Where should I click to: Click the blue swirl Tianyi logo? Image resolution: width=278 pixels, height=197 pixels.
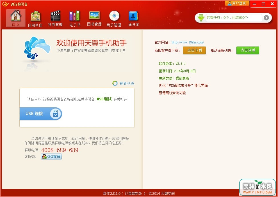tap(37, 48)
